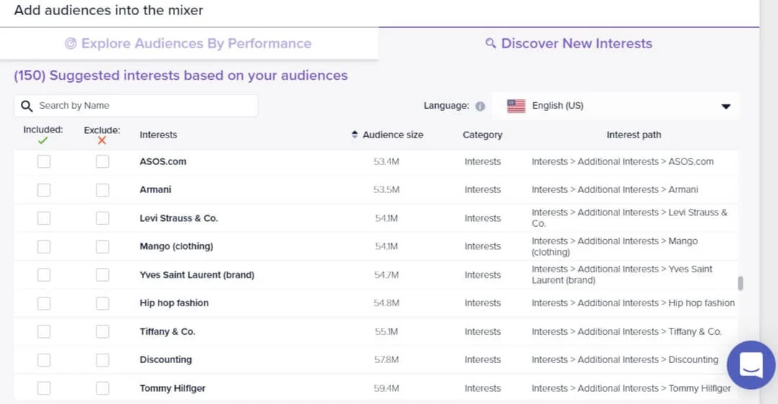The height and width of the screenshot is (404, 778).
Task: Check Included box for Tiffany & Co.
Action: coord(44,331)
